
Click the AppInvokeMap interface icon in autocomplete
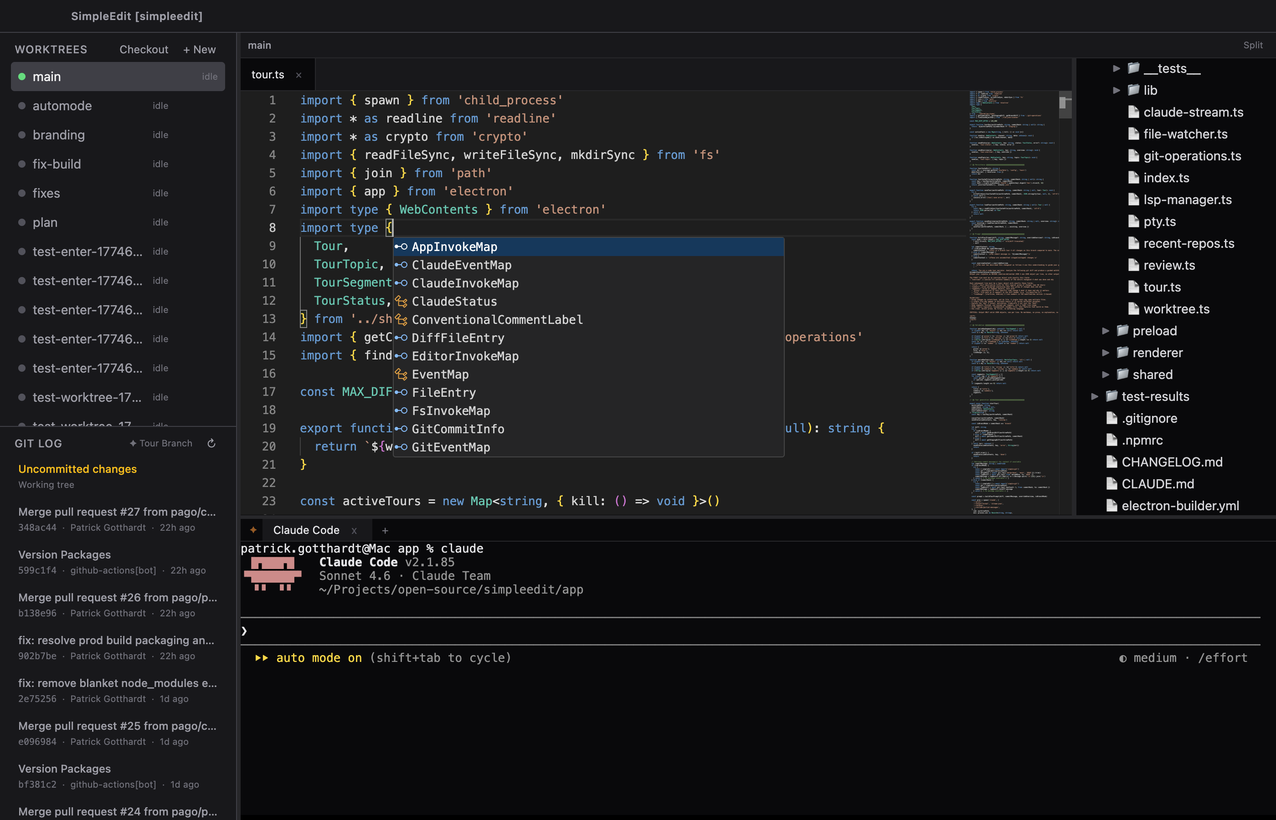pos(401,246)
